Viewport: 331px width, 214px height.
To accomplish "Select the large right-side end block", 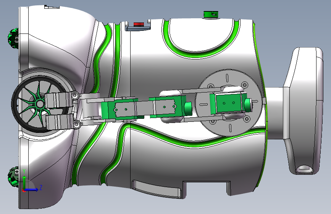I will pos(303,111).
